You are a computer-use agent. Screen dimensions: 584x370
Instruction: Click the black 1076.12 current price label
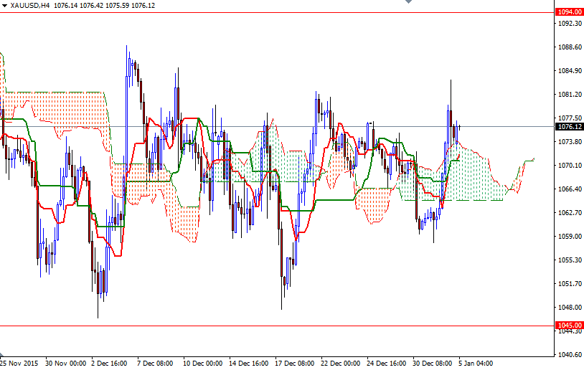point(569,127)
